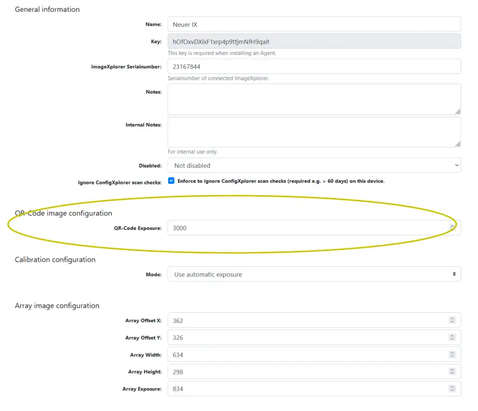478x411 pixels.
Task: Increase Array Exposure with its spinner control
Action: (x=453, y=386)
